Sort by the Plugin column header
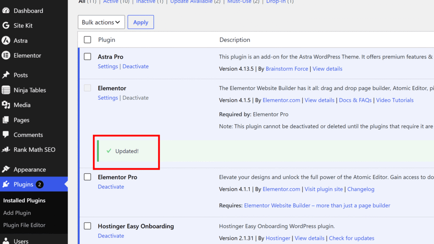This screenshot has height=244, width=434. (x=106, y=40)
